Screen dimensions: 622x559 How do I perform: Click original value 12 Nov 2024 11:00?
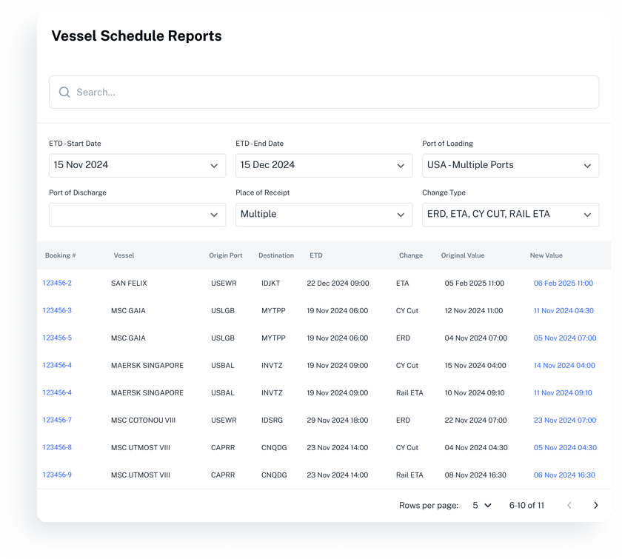click(474, 311)
